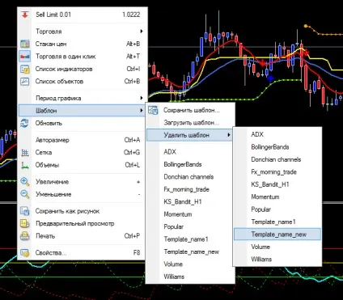Open the Торговля menu entry
343x300 pixels.
83,32
